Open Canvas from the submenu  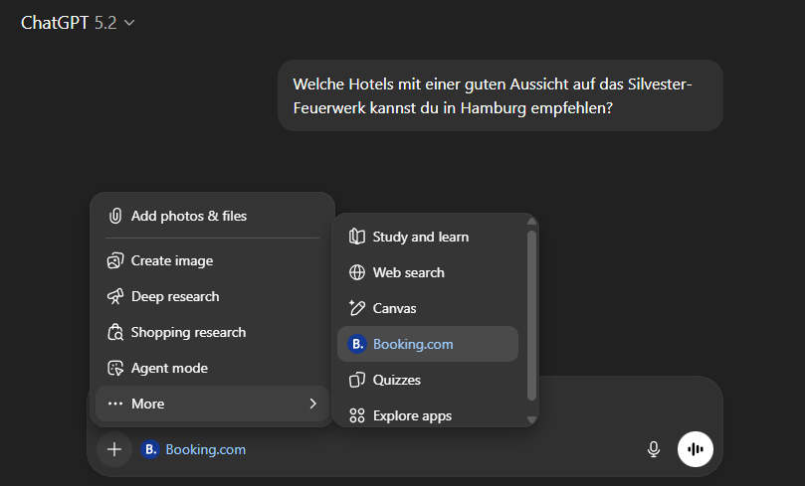(x=394, y=308)
